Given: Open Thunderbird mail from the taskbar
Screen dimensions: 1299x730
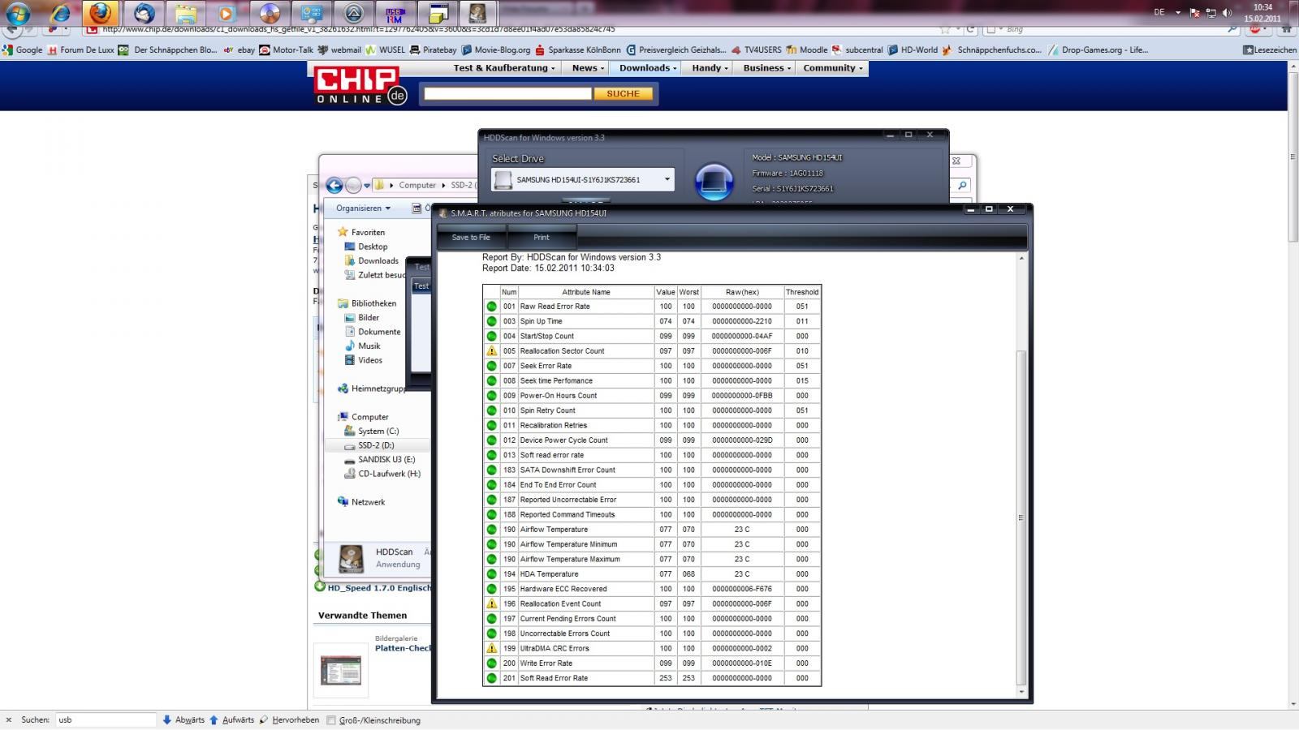Looking at the screenshot, I should [145, 13].
